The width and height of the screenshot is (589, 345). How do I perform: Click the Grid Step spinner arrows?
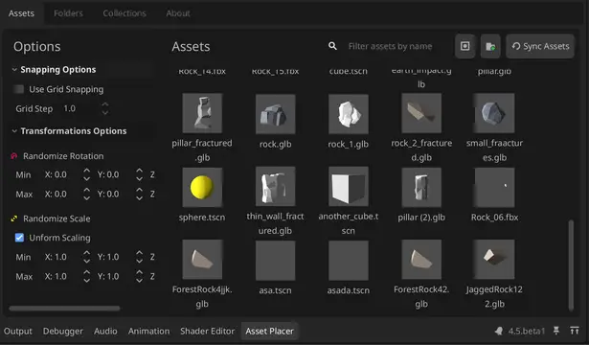coord(105,108)
